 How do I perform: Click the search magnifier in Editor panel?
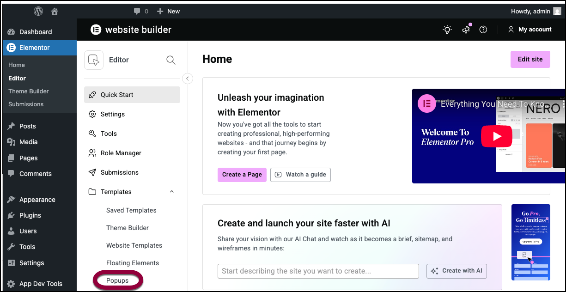(170, 60)
